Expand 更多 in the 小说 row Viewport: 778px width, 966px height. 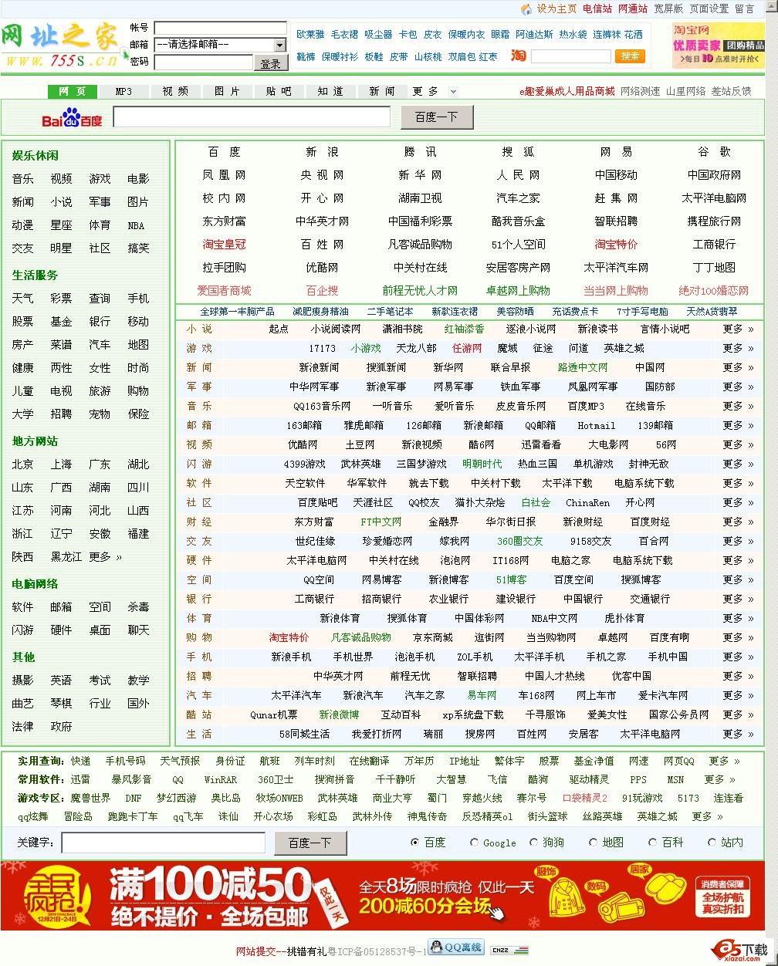[x=739, y=329]
